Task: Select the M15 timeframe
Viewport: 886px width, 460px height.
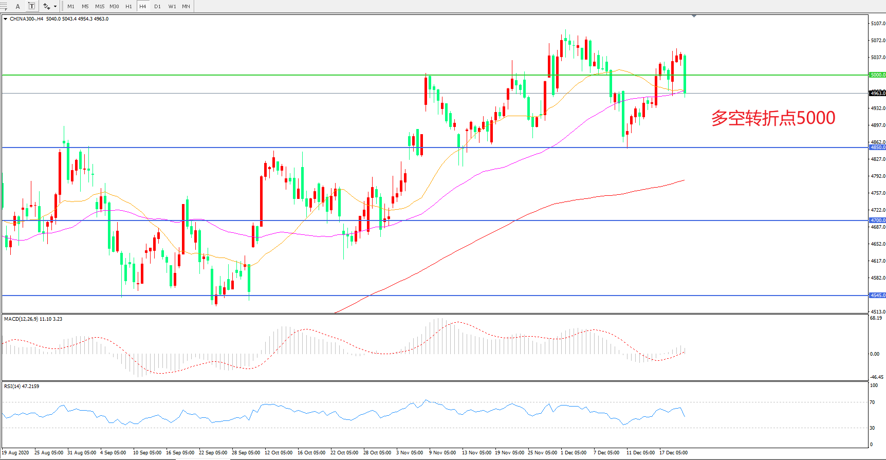Action: tap(100, 7)
